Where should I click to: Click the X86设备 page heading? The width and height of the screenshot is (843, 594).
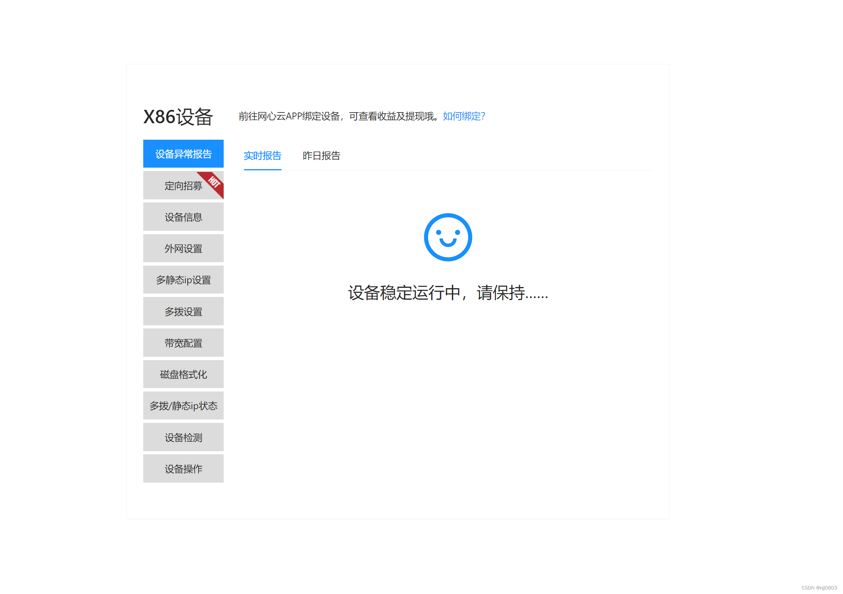point(178,117)
